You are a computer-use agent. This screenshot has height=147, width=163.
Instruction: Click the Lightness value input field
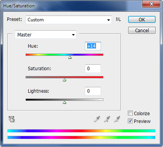93,91
